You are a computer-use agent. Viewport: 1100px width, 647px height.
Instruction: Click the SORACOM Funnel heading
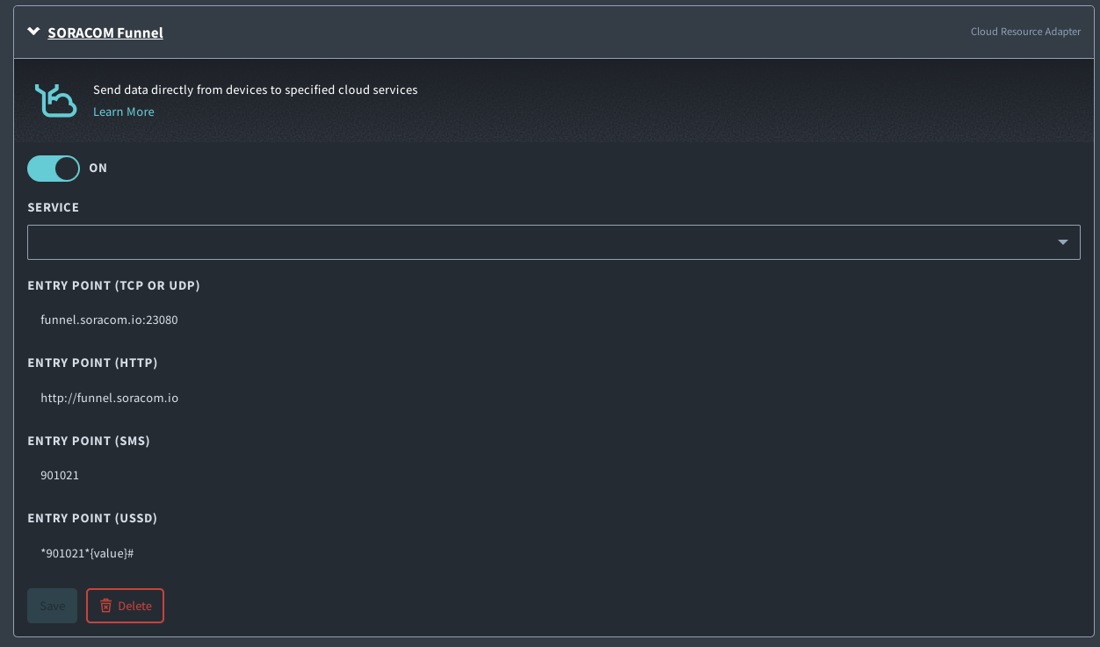tap(105, 33)
